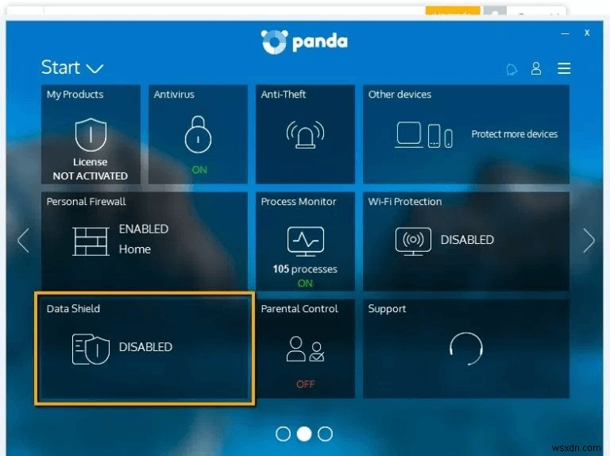Open the Other devices tile title
Viewport: 610px width, 456px height.
[x=400, y=95]
